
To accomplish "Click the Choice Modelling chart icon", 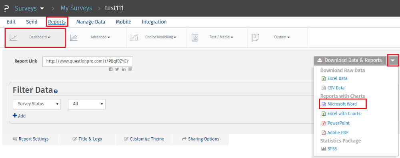I will (134, 37).
